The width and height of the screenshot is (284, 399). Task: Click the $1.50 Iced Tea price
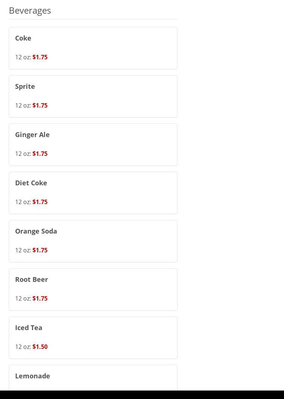coord(40,347)
